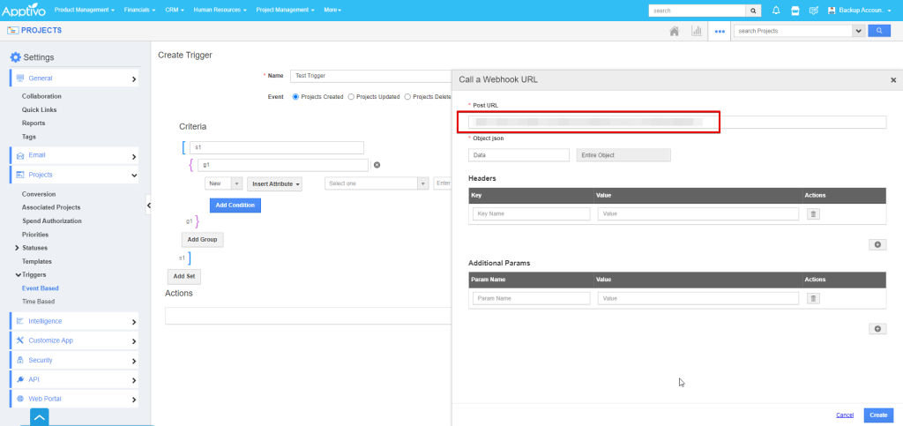Click the blue search Projects magnifier button

(879, 31)
